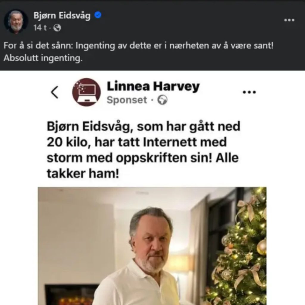Click the fireplace in the ad photo
305x305 pixels.
pos(72,295)
